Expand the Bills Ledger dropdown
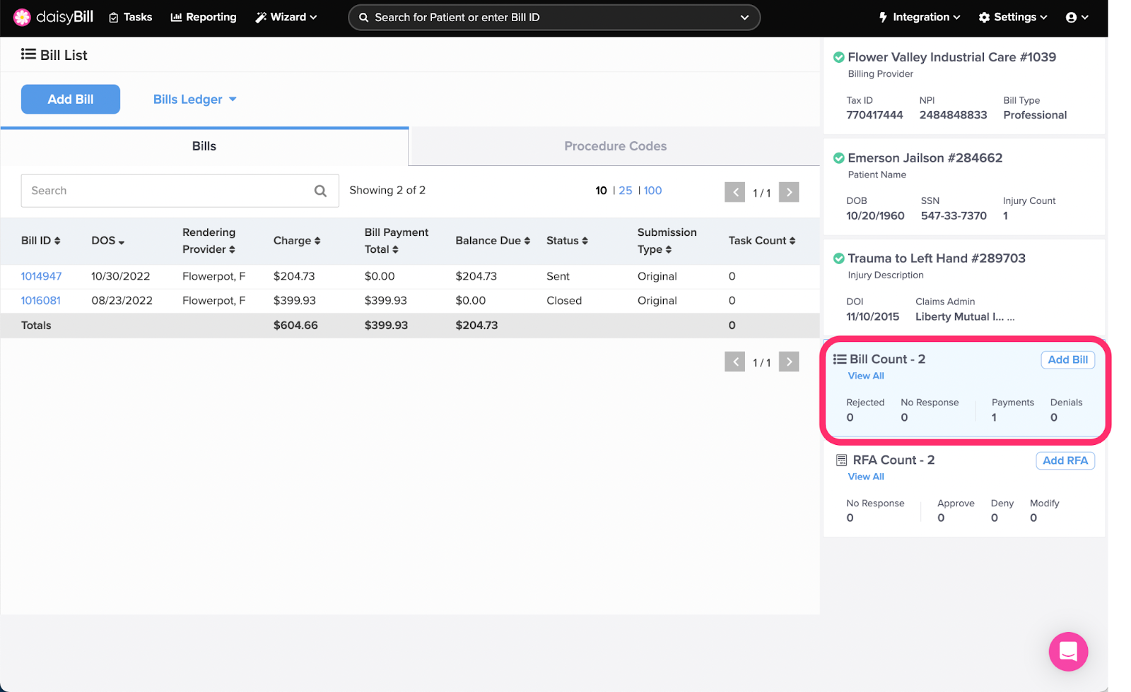This screenshot has width=1131, height=692. 194,100
